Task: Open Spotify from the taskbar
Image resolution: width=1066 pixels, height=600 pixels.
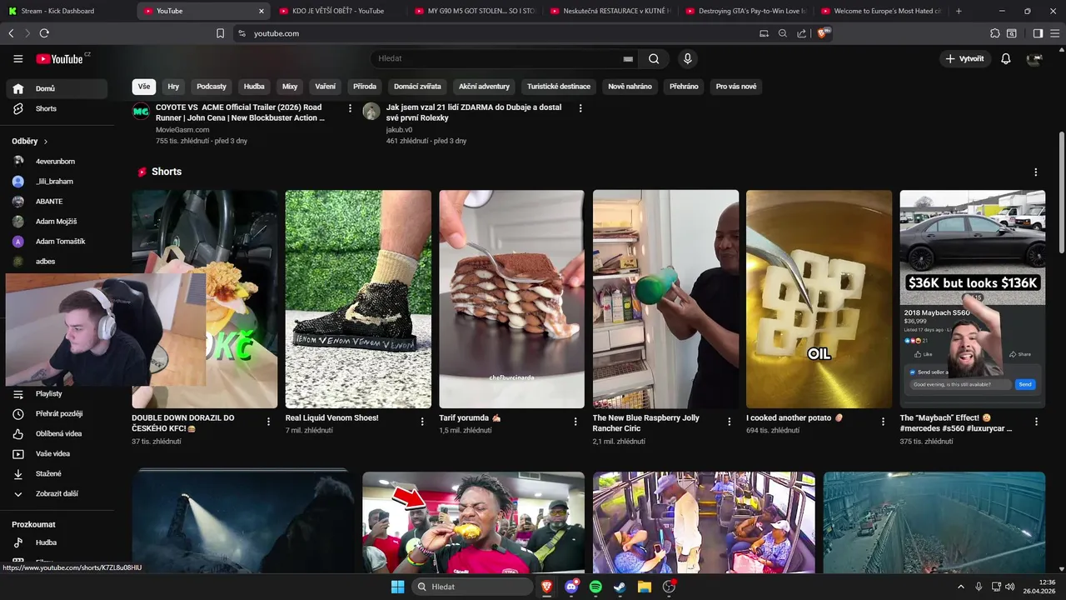Action: point(595,587)
